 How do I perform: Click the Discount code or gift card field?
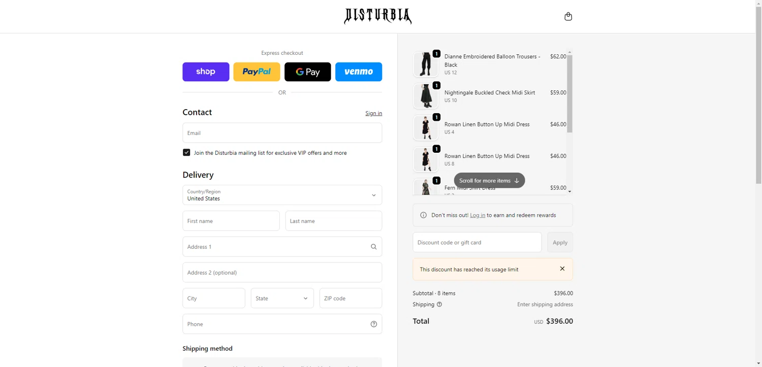477,242
